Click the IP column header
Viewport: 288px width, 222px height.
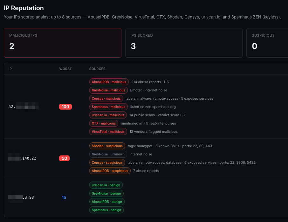point(10,69)
